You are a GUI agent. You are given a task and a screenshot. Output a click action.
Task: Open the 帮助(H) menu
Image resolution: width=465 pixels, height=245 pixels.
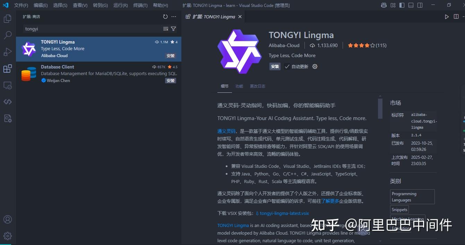click(160, 5)
